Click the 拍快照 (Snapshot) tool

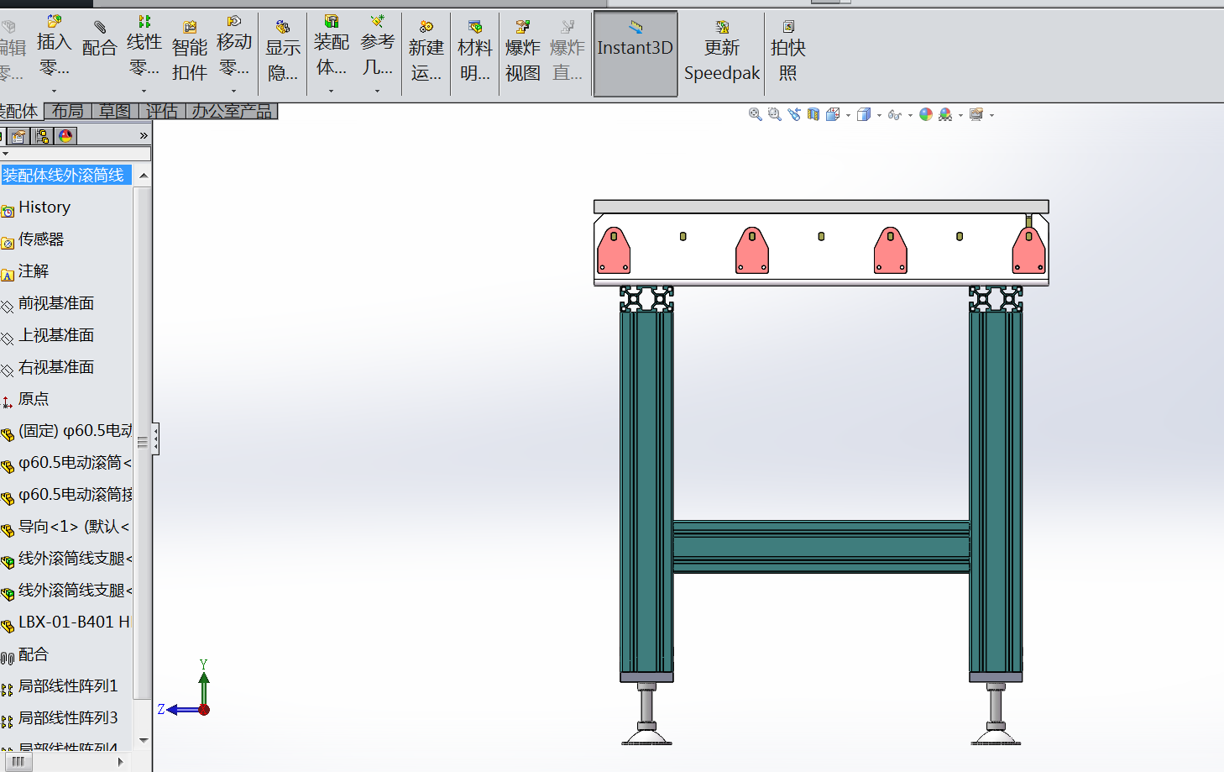[787, 52]
